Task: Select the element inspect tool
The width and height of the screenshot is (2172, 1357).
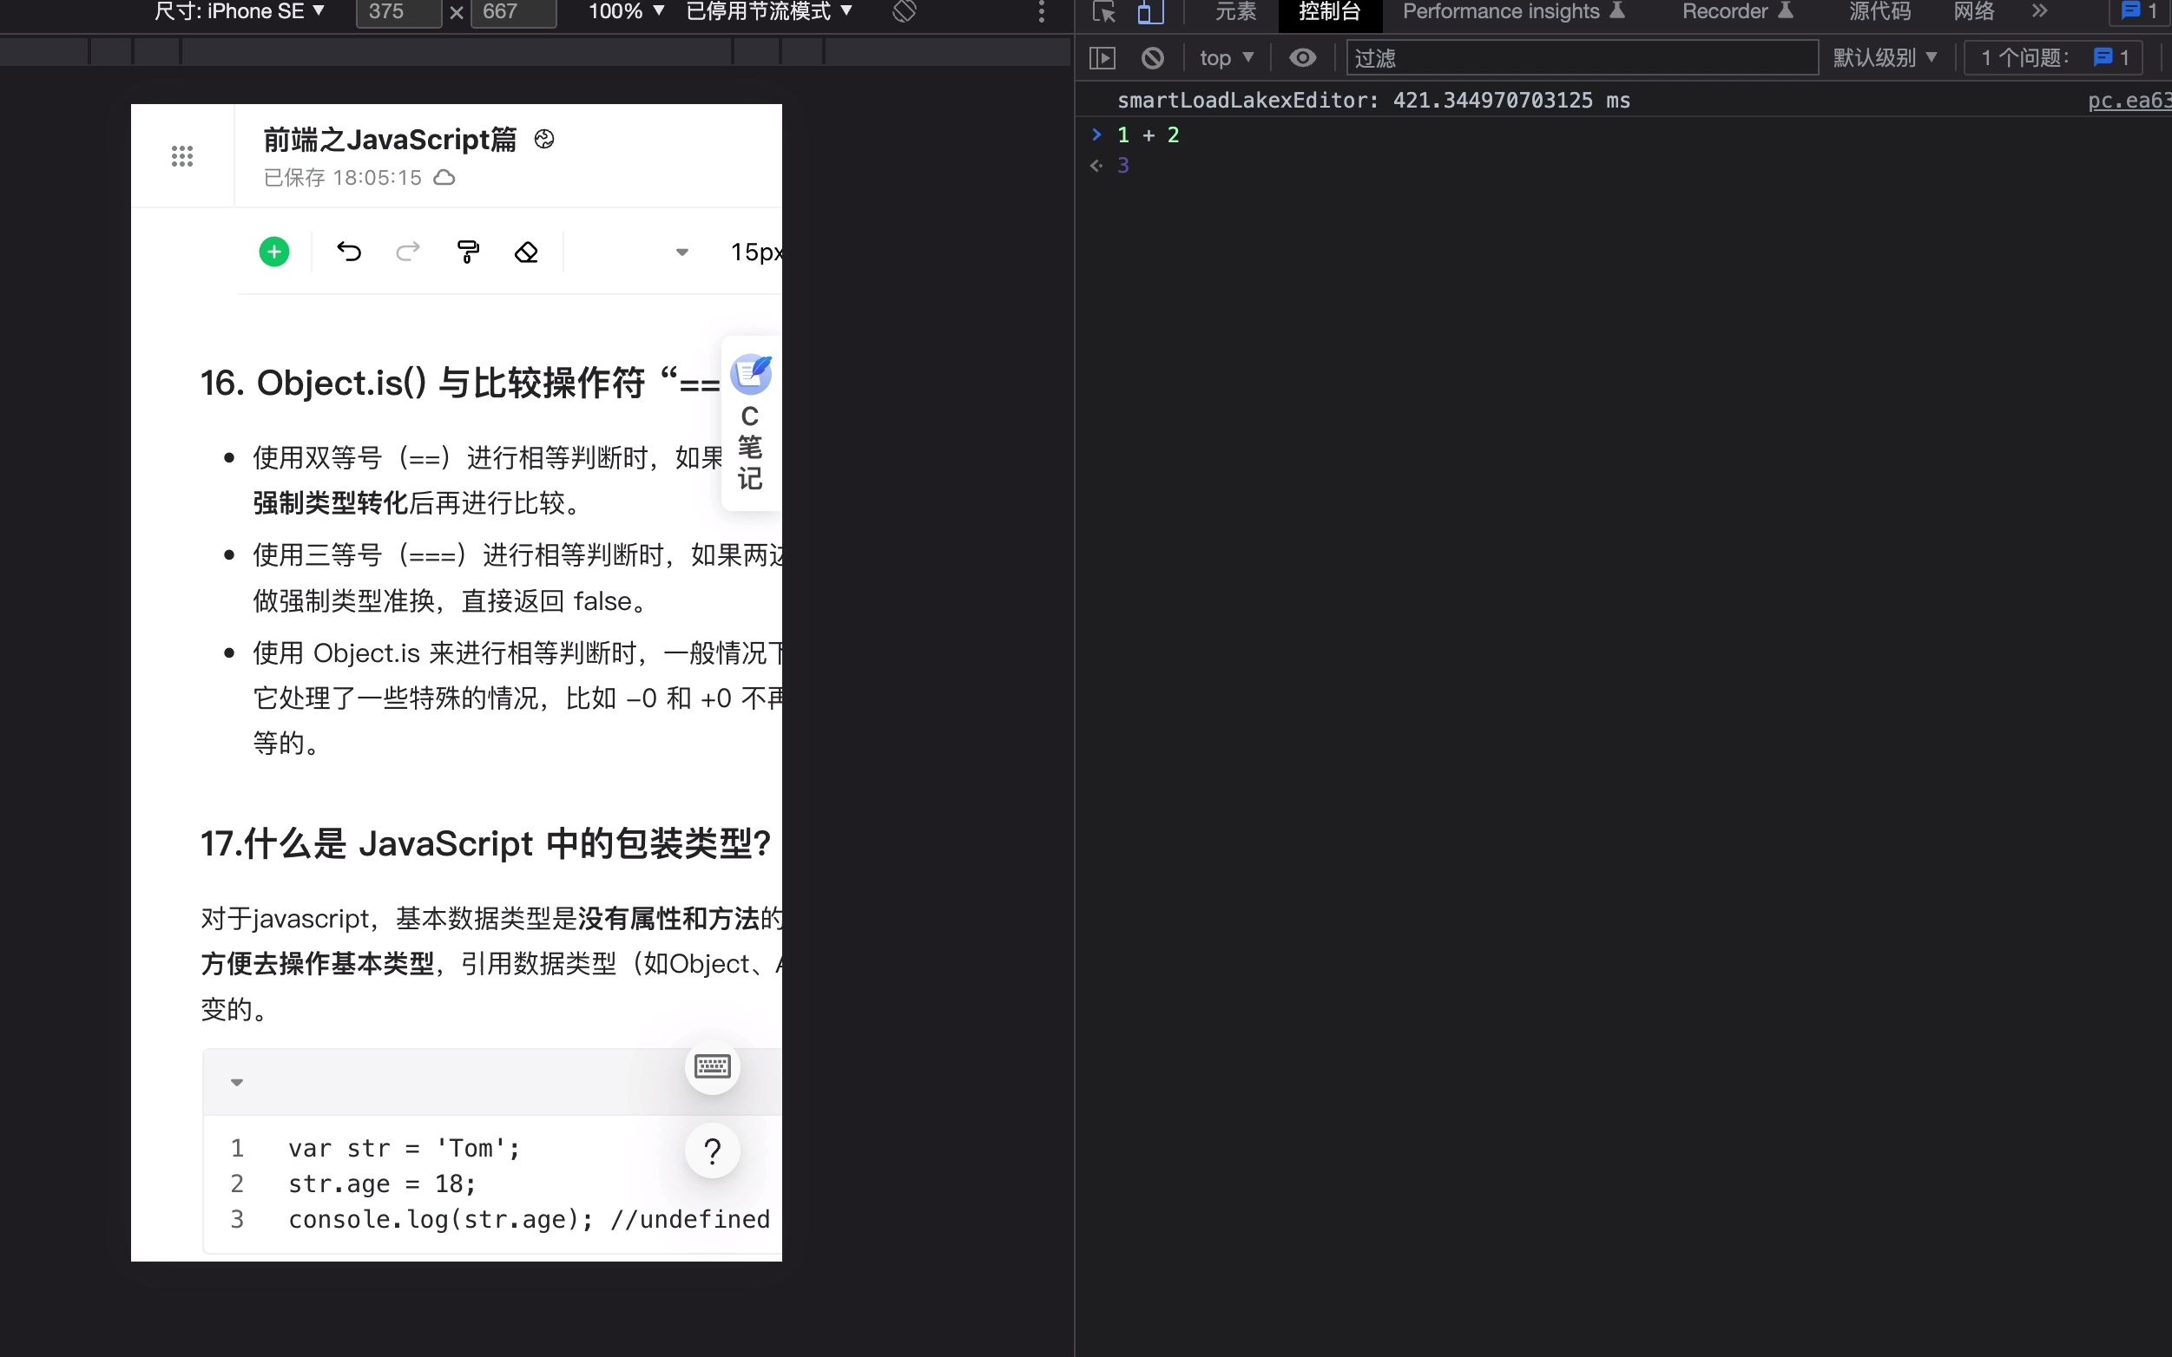Action: point(1102,12)
